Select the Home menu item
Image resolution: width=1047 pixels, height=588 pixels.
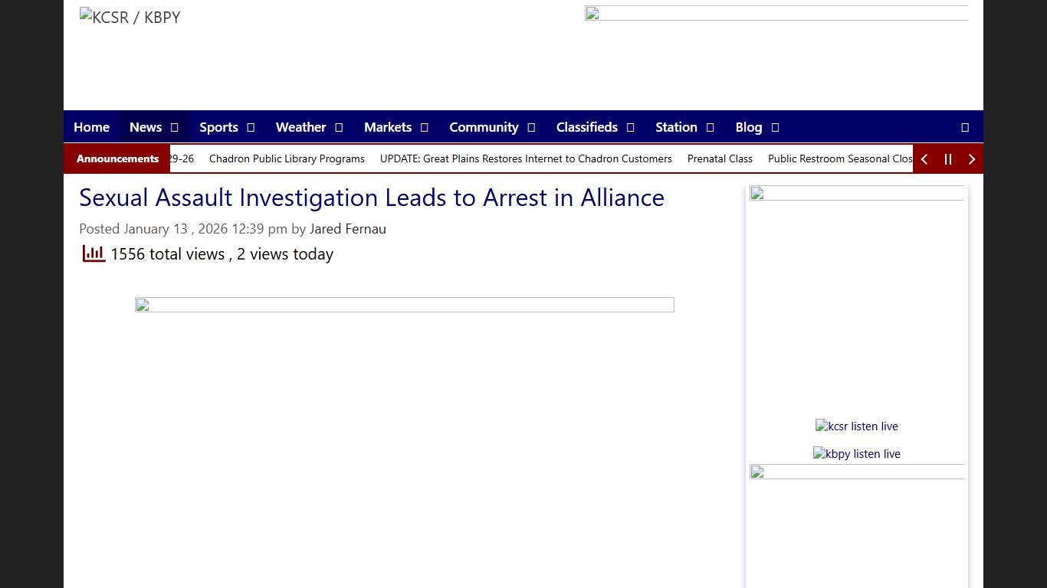coord(91,127)
